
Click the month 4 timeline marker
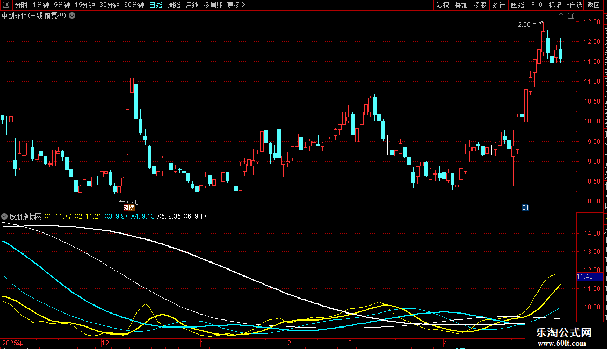tap(445, 343)
